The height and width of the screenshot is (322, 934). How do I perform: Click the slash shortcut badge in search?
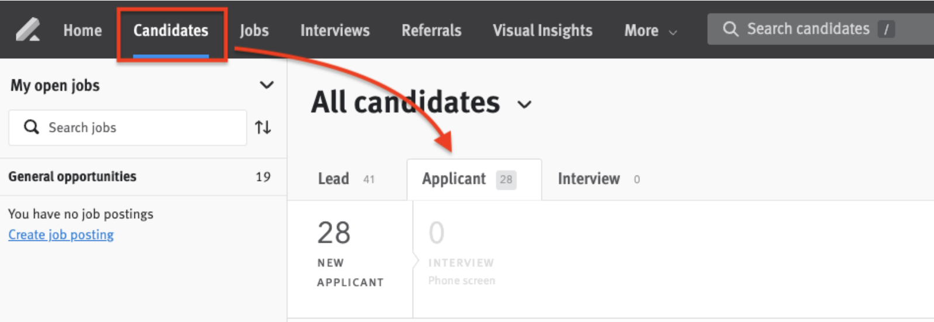click(x=886, y=29)
